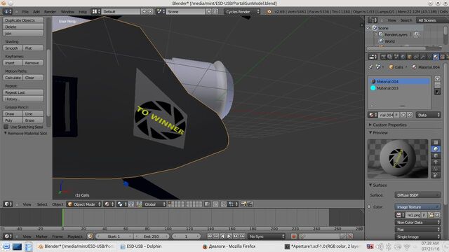Unlink the re1.png image datablock

[x=437, y=215]
